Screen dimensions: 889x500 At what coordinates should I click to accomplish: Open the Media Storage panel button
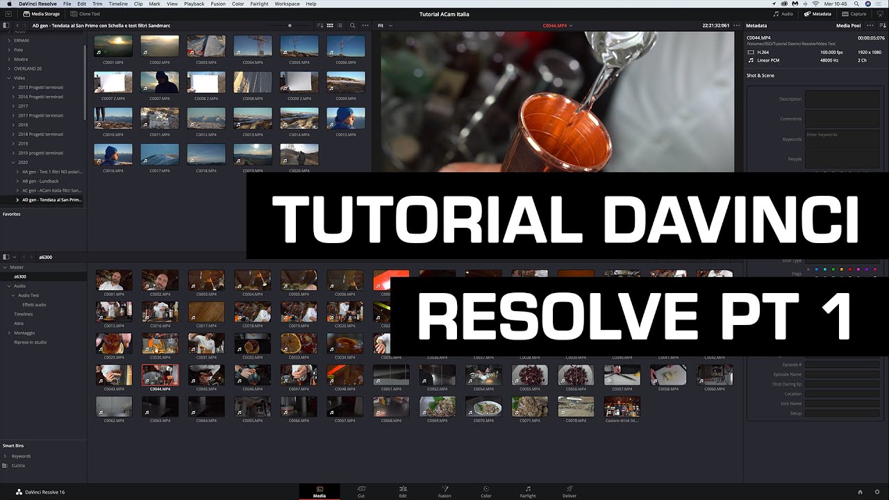click(41, 14)
